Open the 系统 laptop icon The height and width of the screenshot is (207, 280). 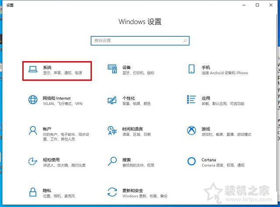pyautogui.click(x=33, y=69)
